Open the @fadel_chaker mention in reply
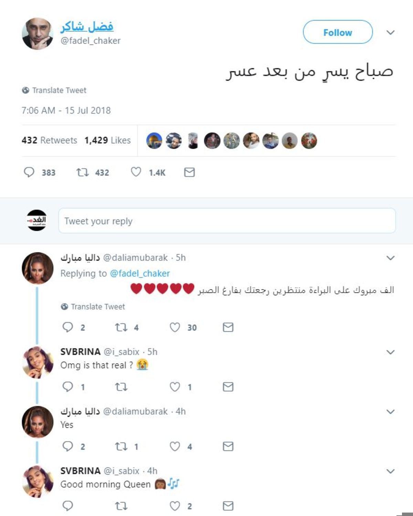 pyautogui.click(x=140, y=274)
